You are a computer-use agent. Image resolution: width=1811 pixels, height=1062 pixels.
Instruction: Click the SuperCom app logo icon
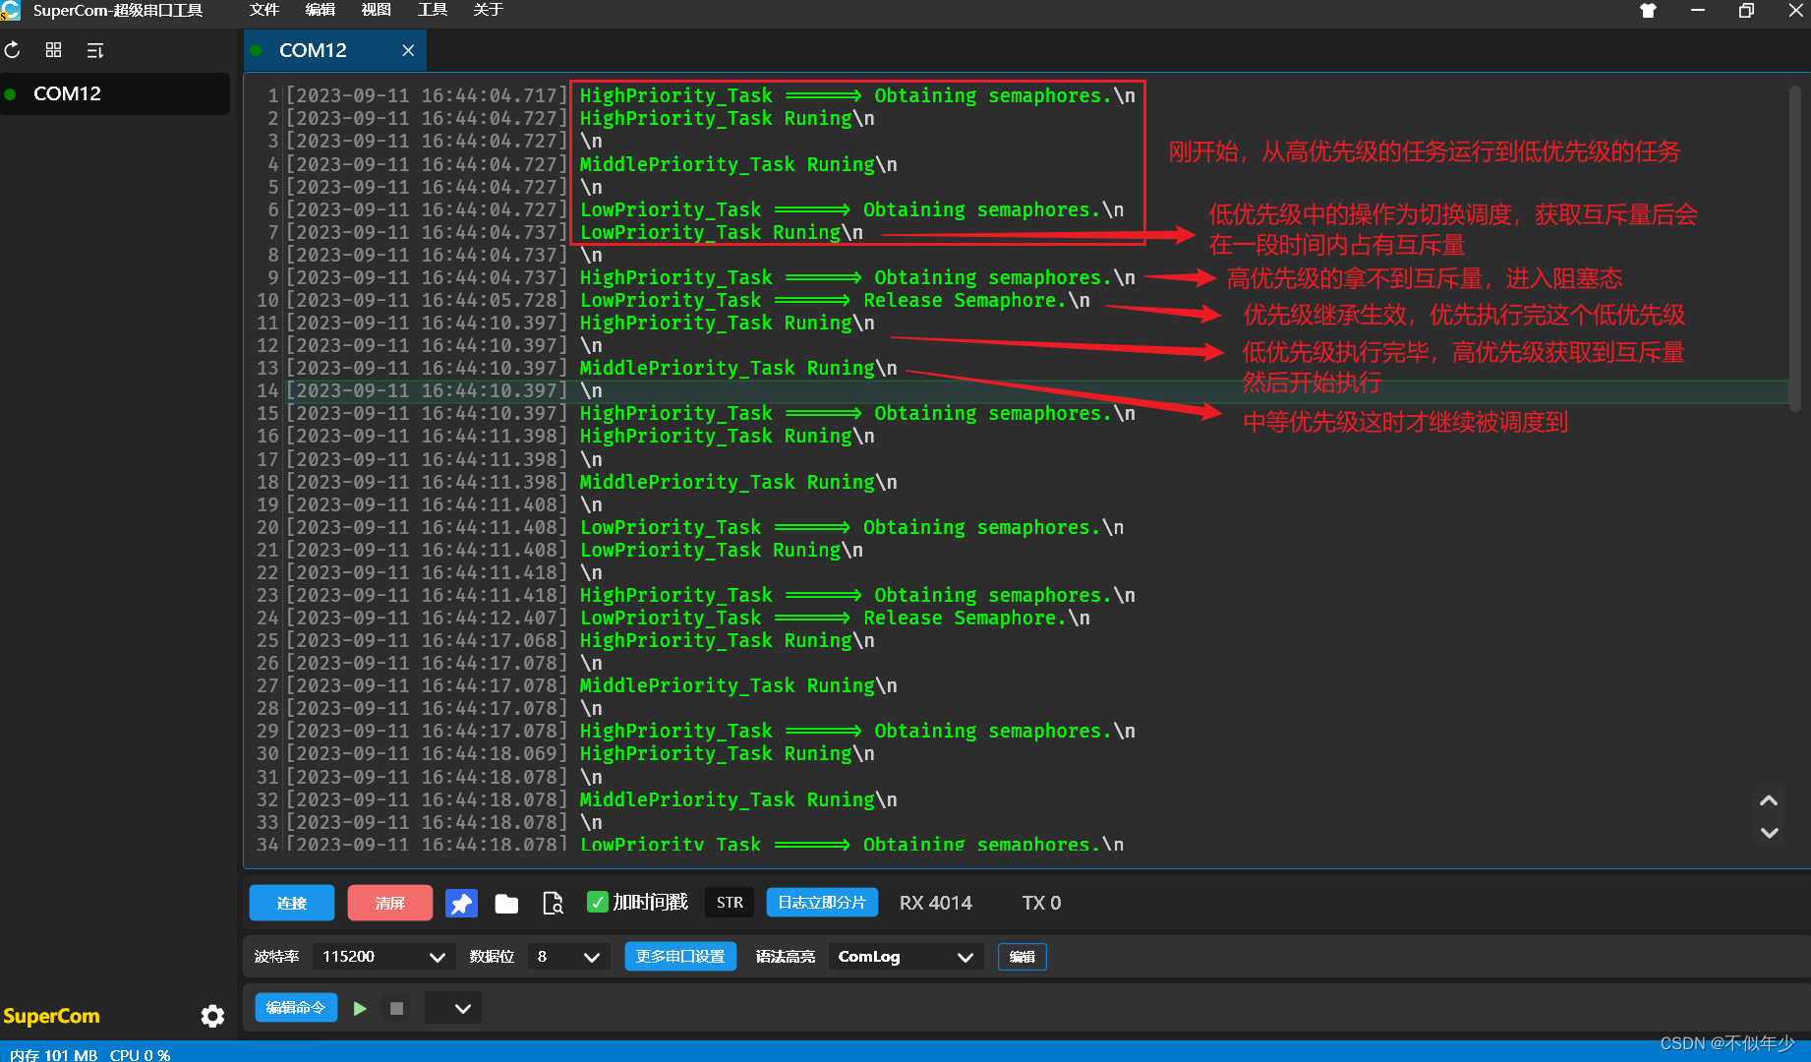(10, 11)
